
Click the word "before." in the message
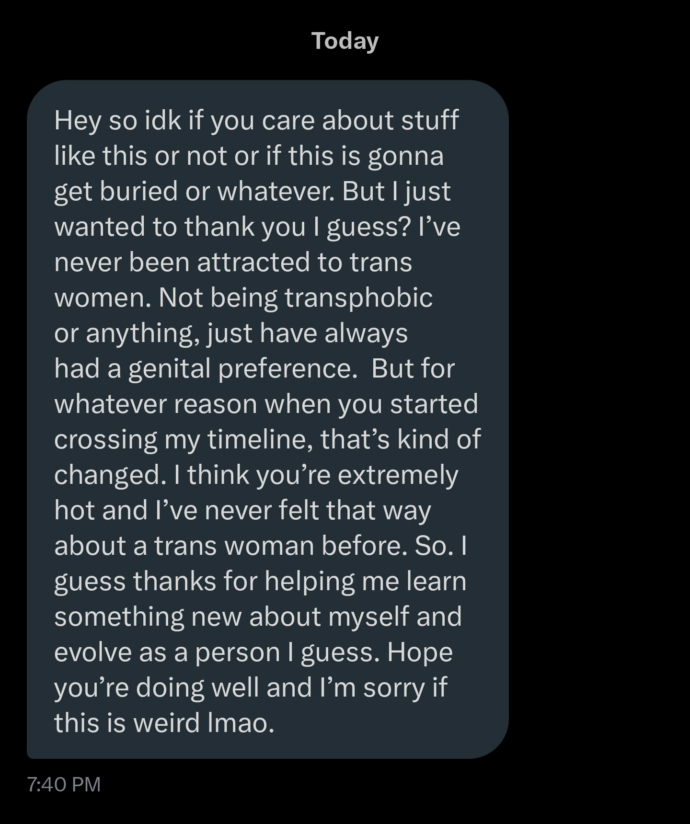click(363, 546)
